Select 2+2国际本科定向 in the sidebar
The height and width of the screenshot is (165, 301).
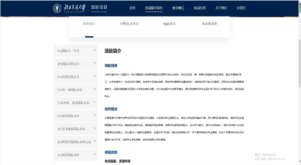click(x=75, y=64)
